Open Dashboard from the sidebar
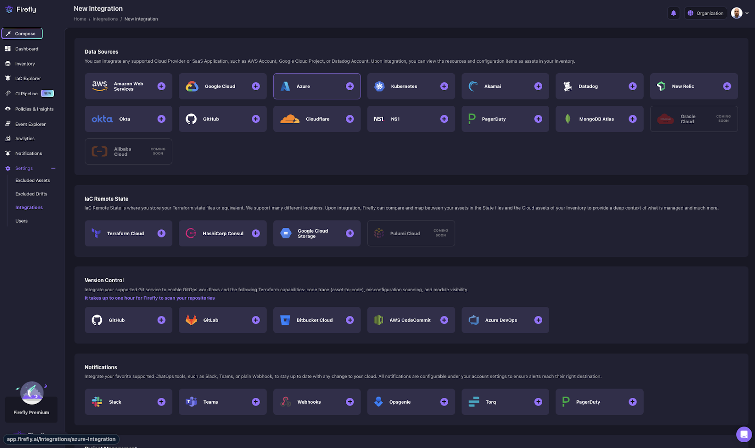Image resolution: width=755 pixels, height=448 pixels. [x=26, y=49]
